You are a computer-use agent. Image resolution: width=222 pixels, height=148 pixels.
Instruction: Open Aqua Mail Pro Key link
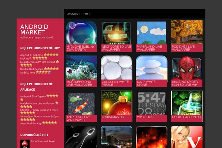click(x=31, y=124)
